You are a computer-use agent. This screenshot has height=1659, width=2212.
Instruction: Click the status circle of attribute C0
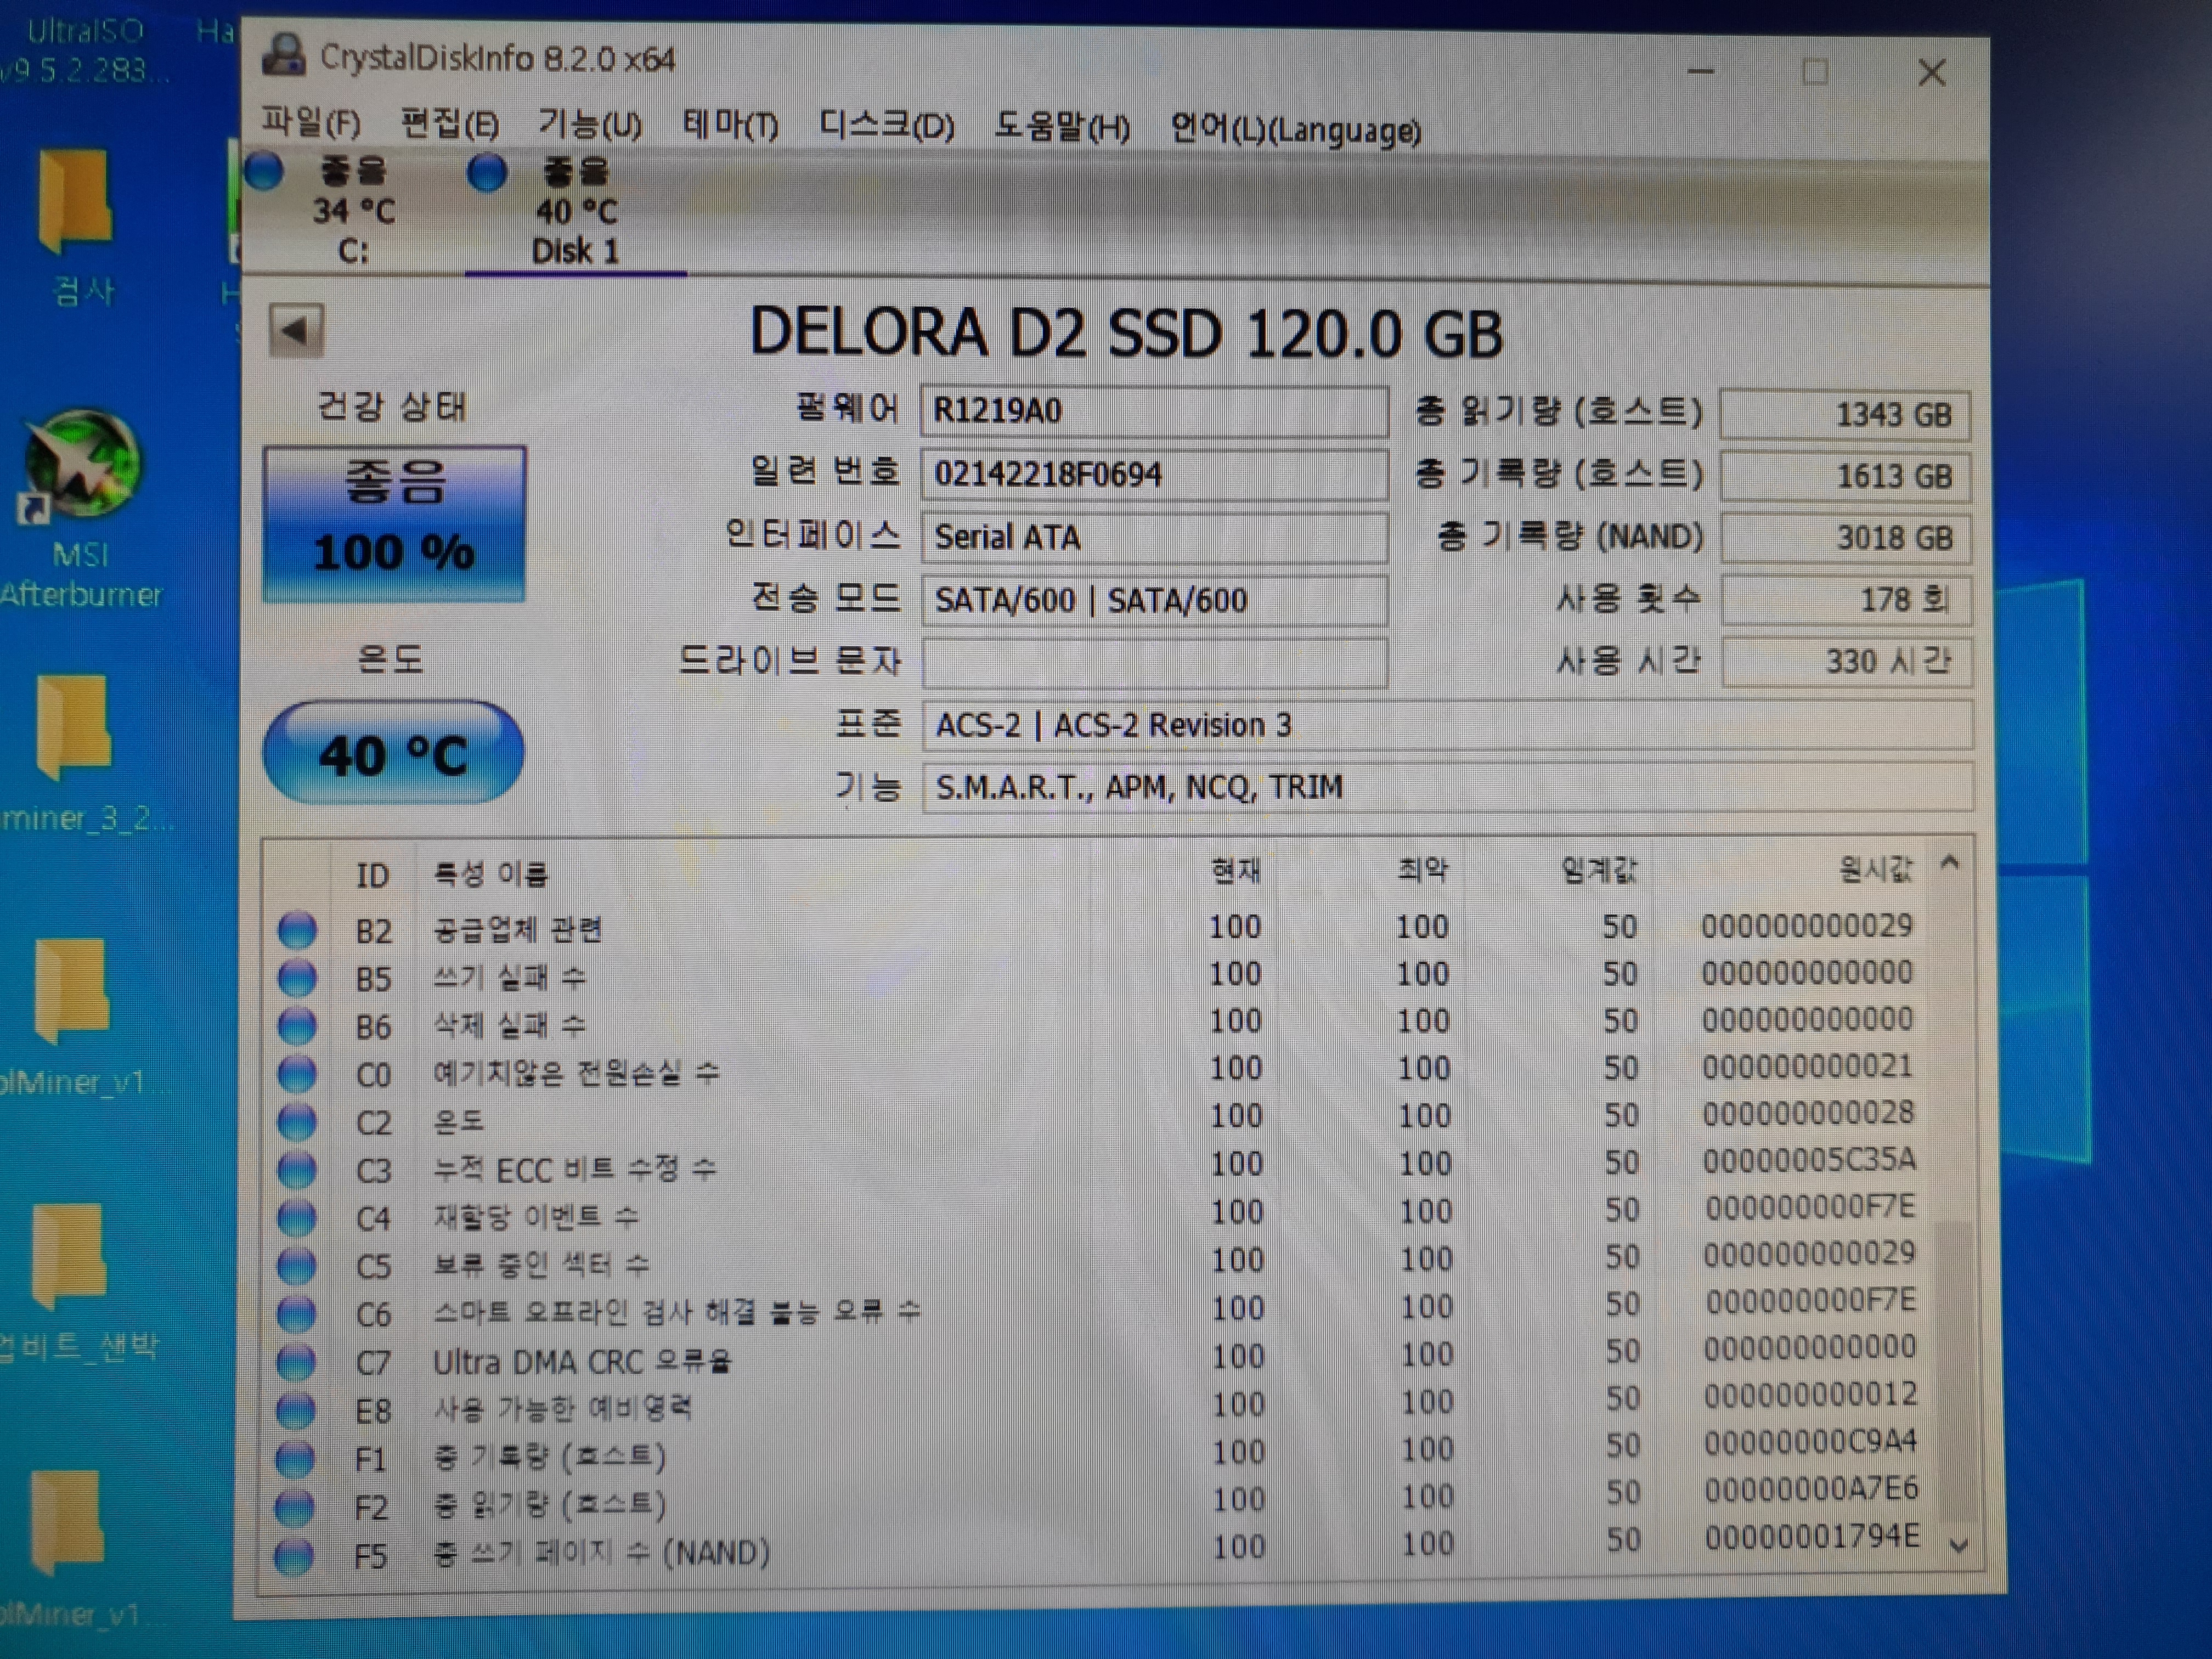[x=297, y=1073]
